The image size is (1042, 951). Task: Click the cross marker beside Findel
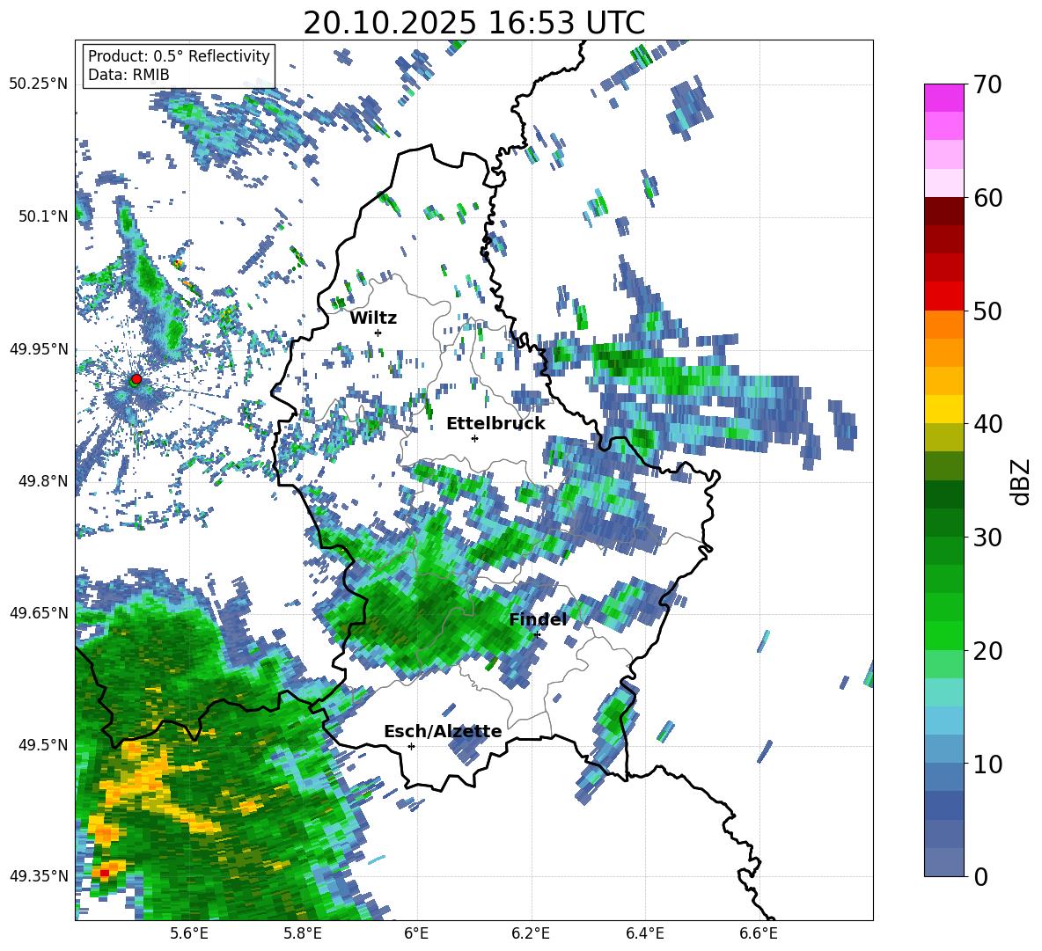pos(537,635)
